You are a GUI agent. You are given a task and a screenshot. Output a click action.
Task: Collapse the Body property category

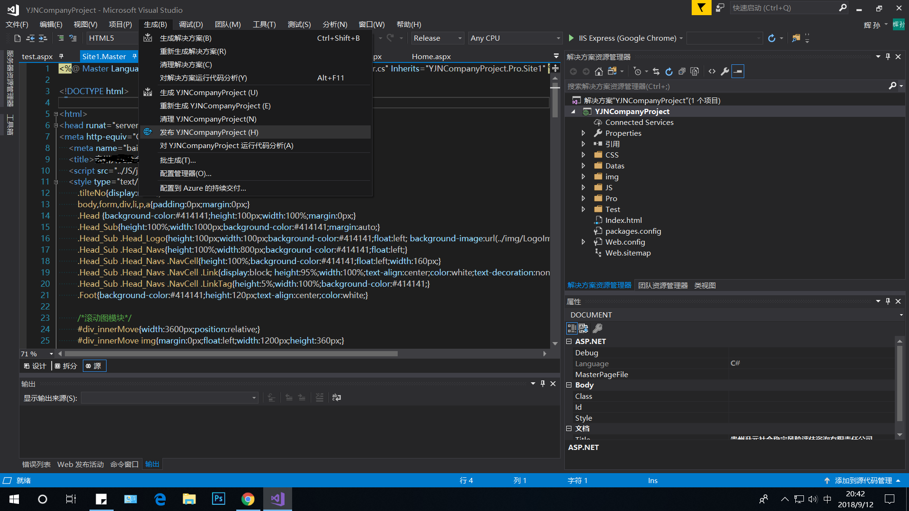coord(569,385)
